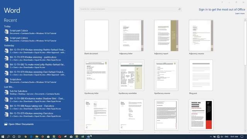Screen dimensions: 247x139
Task: Choose the Adjacency report template
Action: (x=166, y=37)
